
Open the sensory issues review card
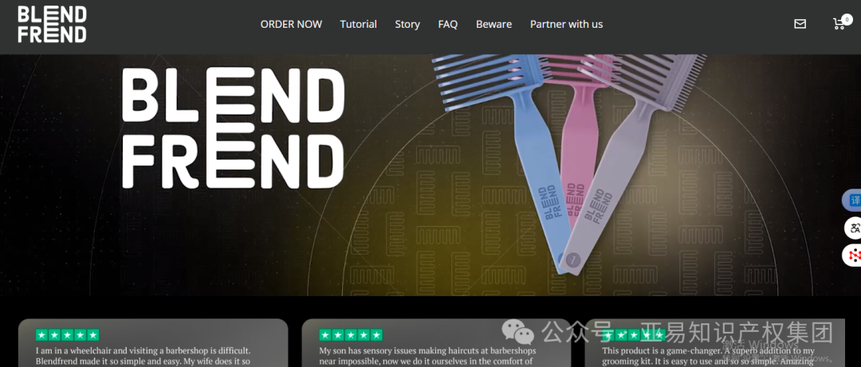[x=437, y=343]
